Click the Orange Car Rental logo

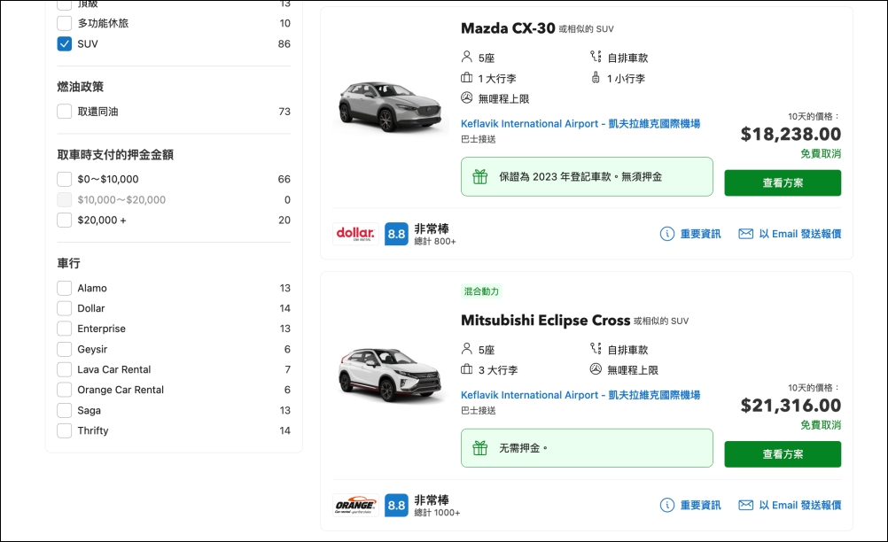tap(355, 505)
